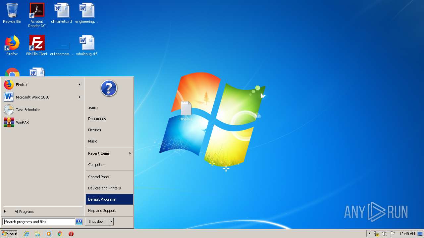Select the test.txt file on desktop

[x=186, y=111]
